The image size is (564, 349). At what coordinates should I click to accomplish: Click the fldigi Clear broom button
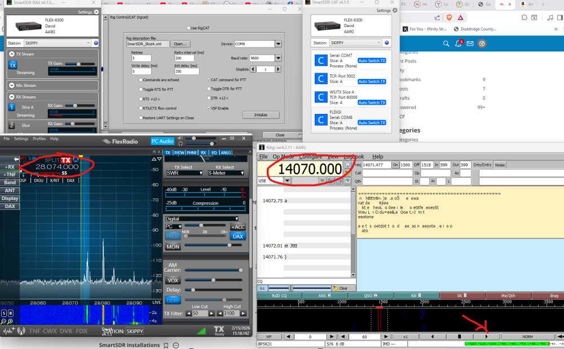click(x=343, y=288)
